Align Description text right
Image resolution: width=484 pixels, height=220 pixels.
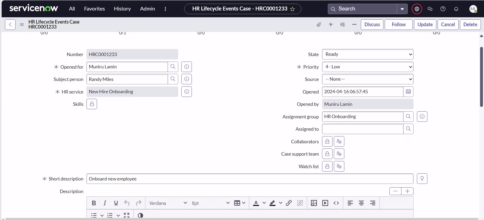pos(373,203)
